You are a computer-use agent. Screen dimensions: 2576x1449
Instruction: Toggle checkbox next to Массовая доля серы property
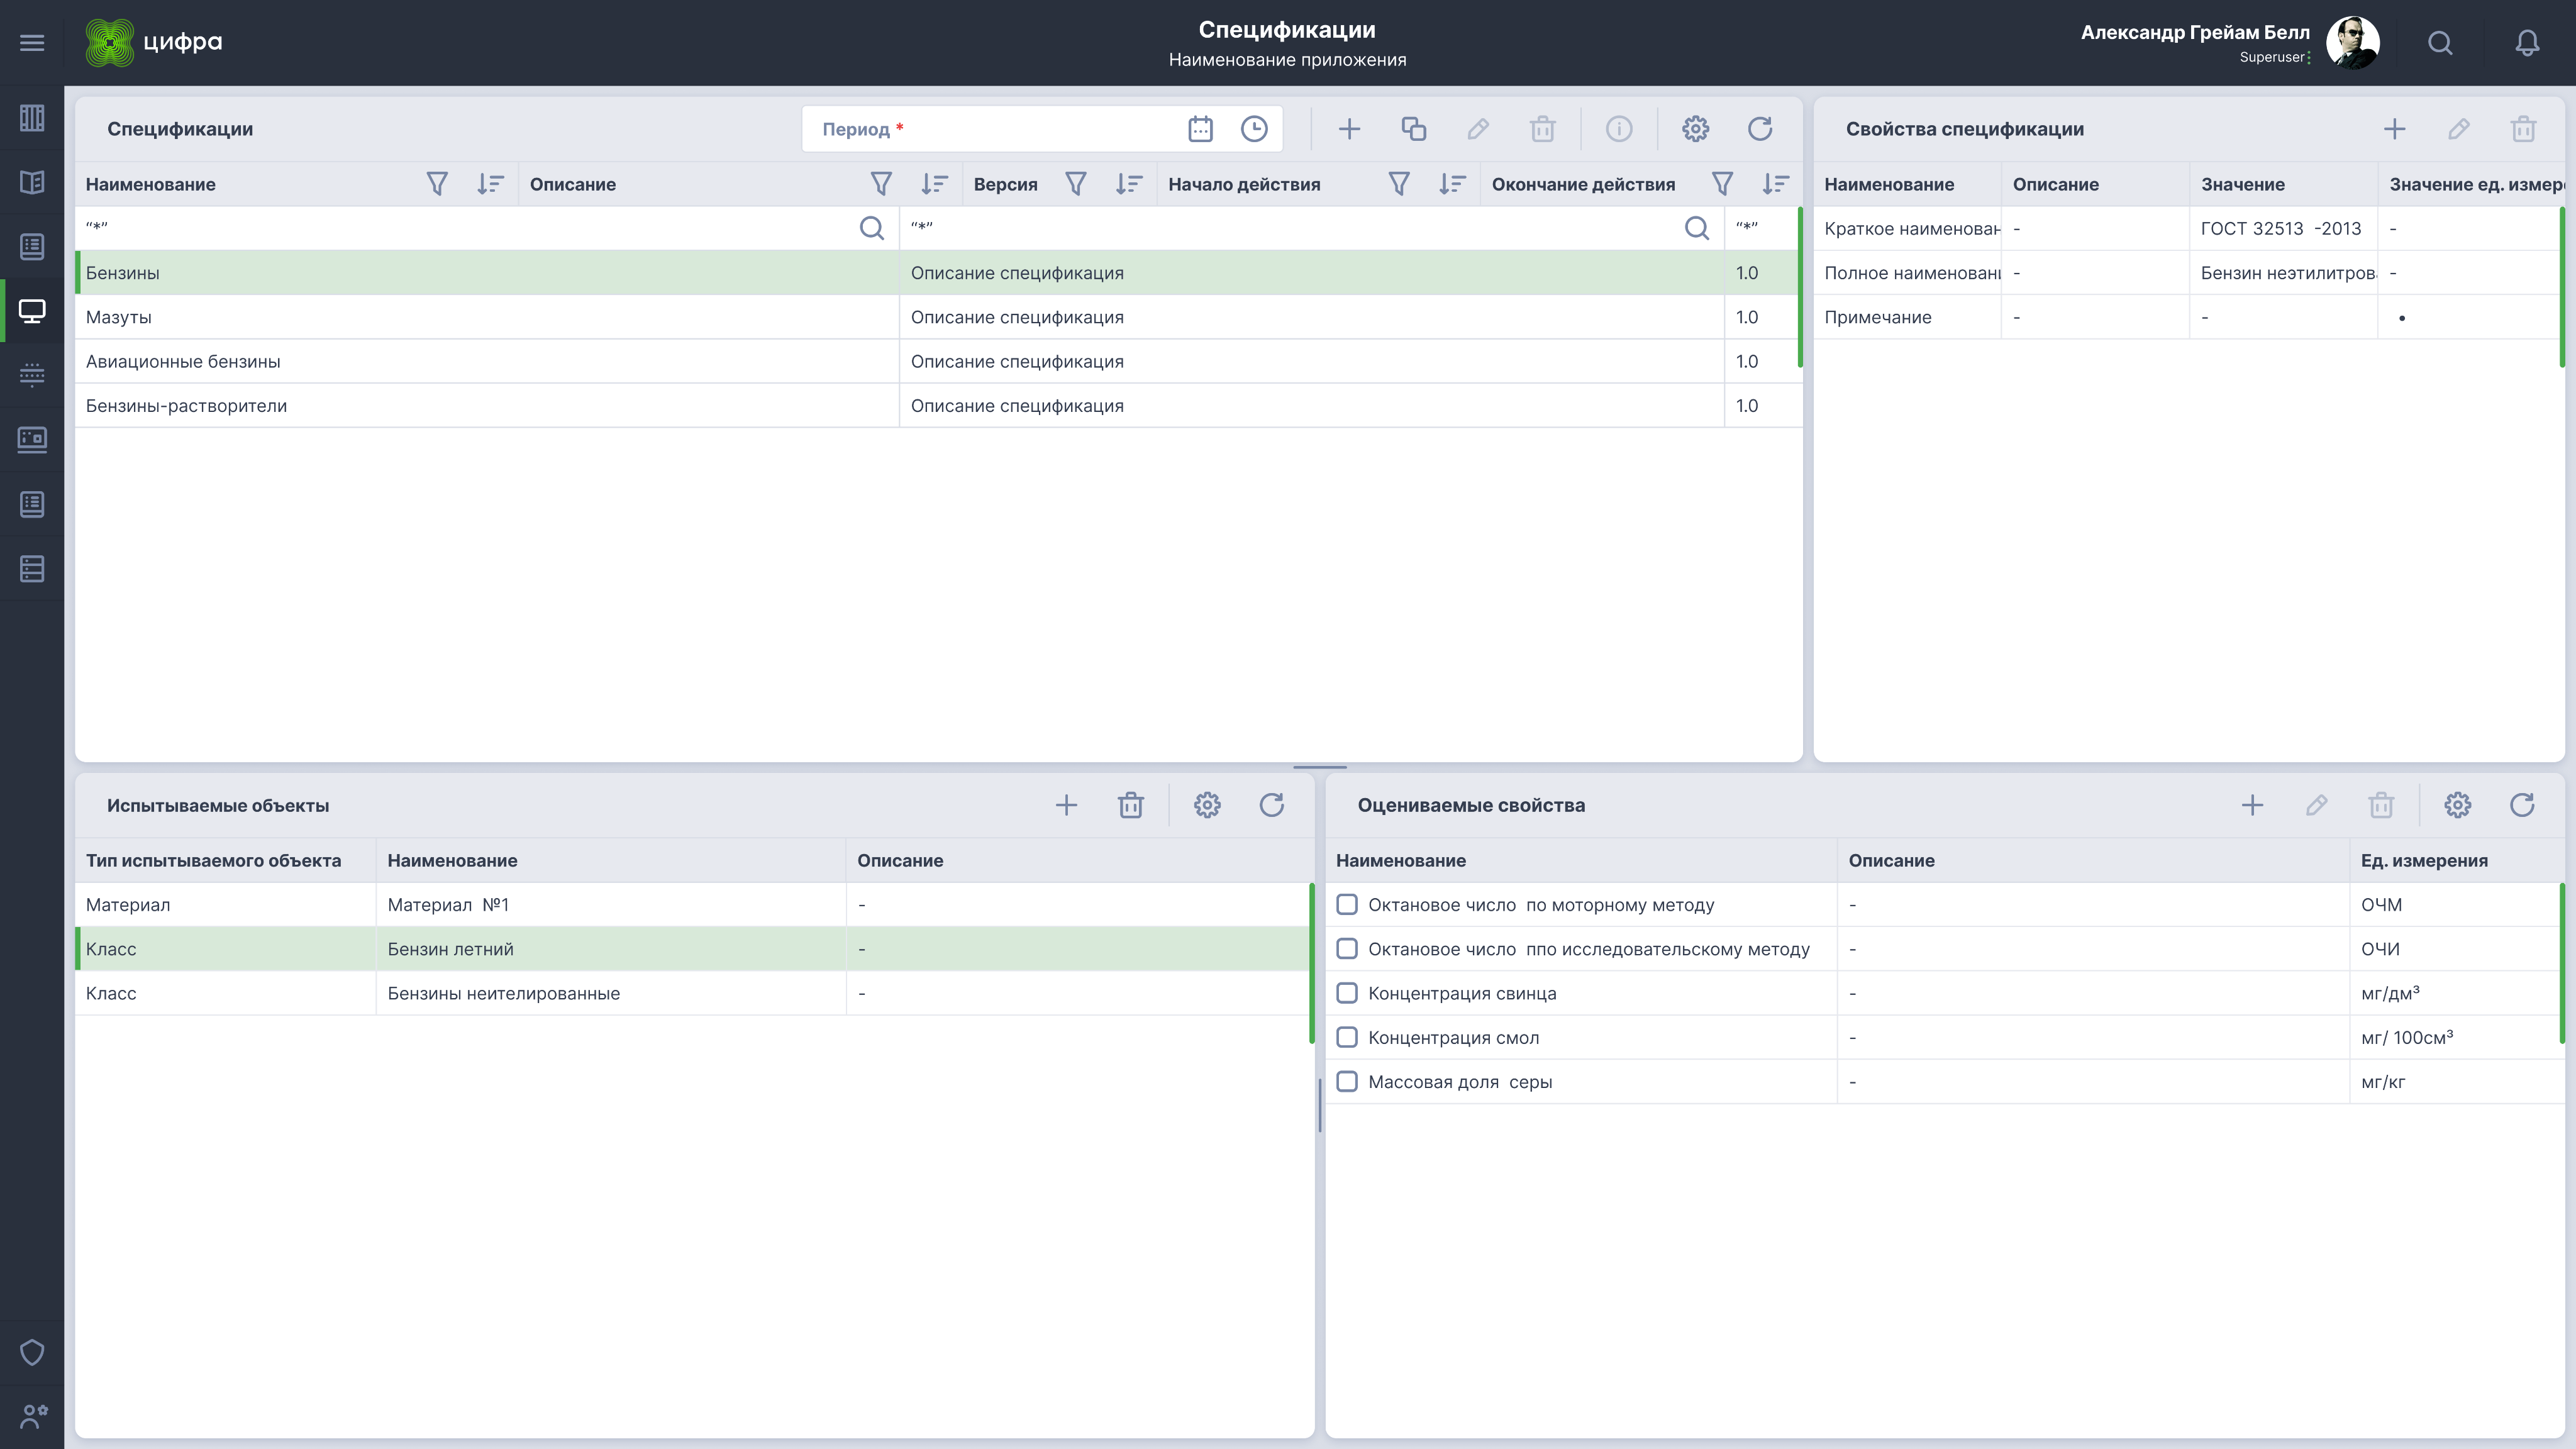(x=1348, y=1081)
